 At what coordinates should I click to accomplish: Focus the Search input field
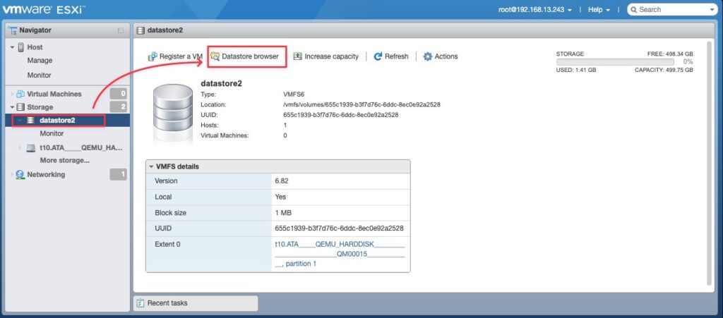coord(672,10)
